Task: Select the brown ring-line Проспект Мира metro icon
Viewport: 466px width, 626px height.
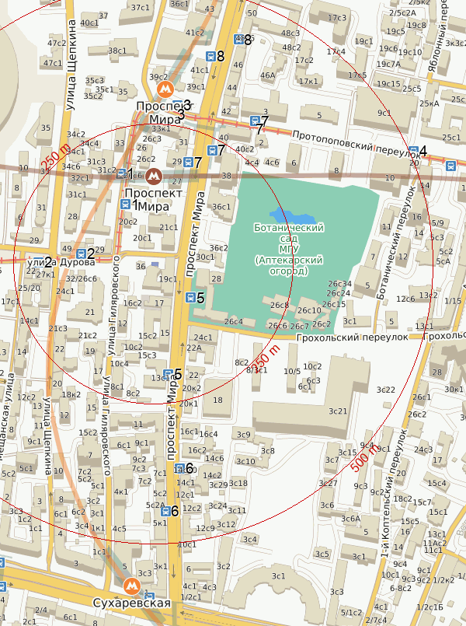Action: [x=153, y=176]
